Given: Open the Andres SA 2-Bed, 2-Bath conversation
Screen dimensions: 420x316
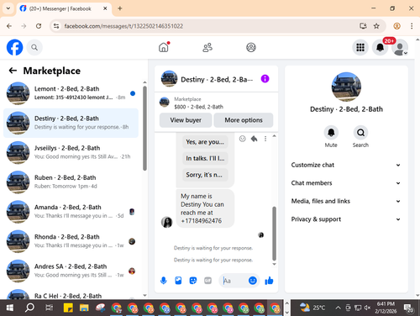Looking at the screenshot, I should (x=71, y=271).
